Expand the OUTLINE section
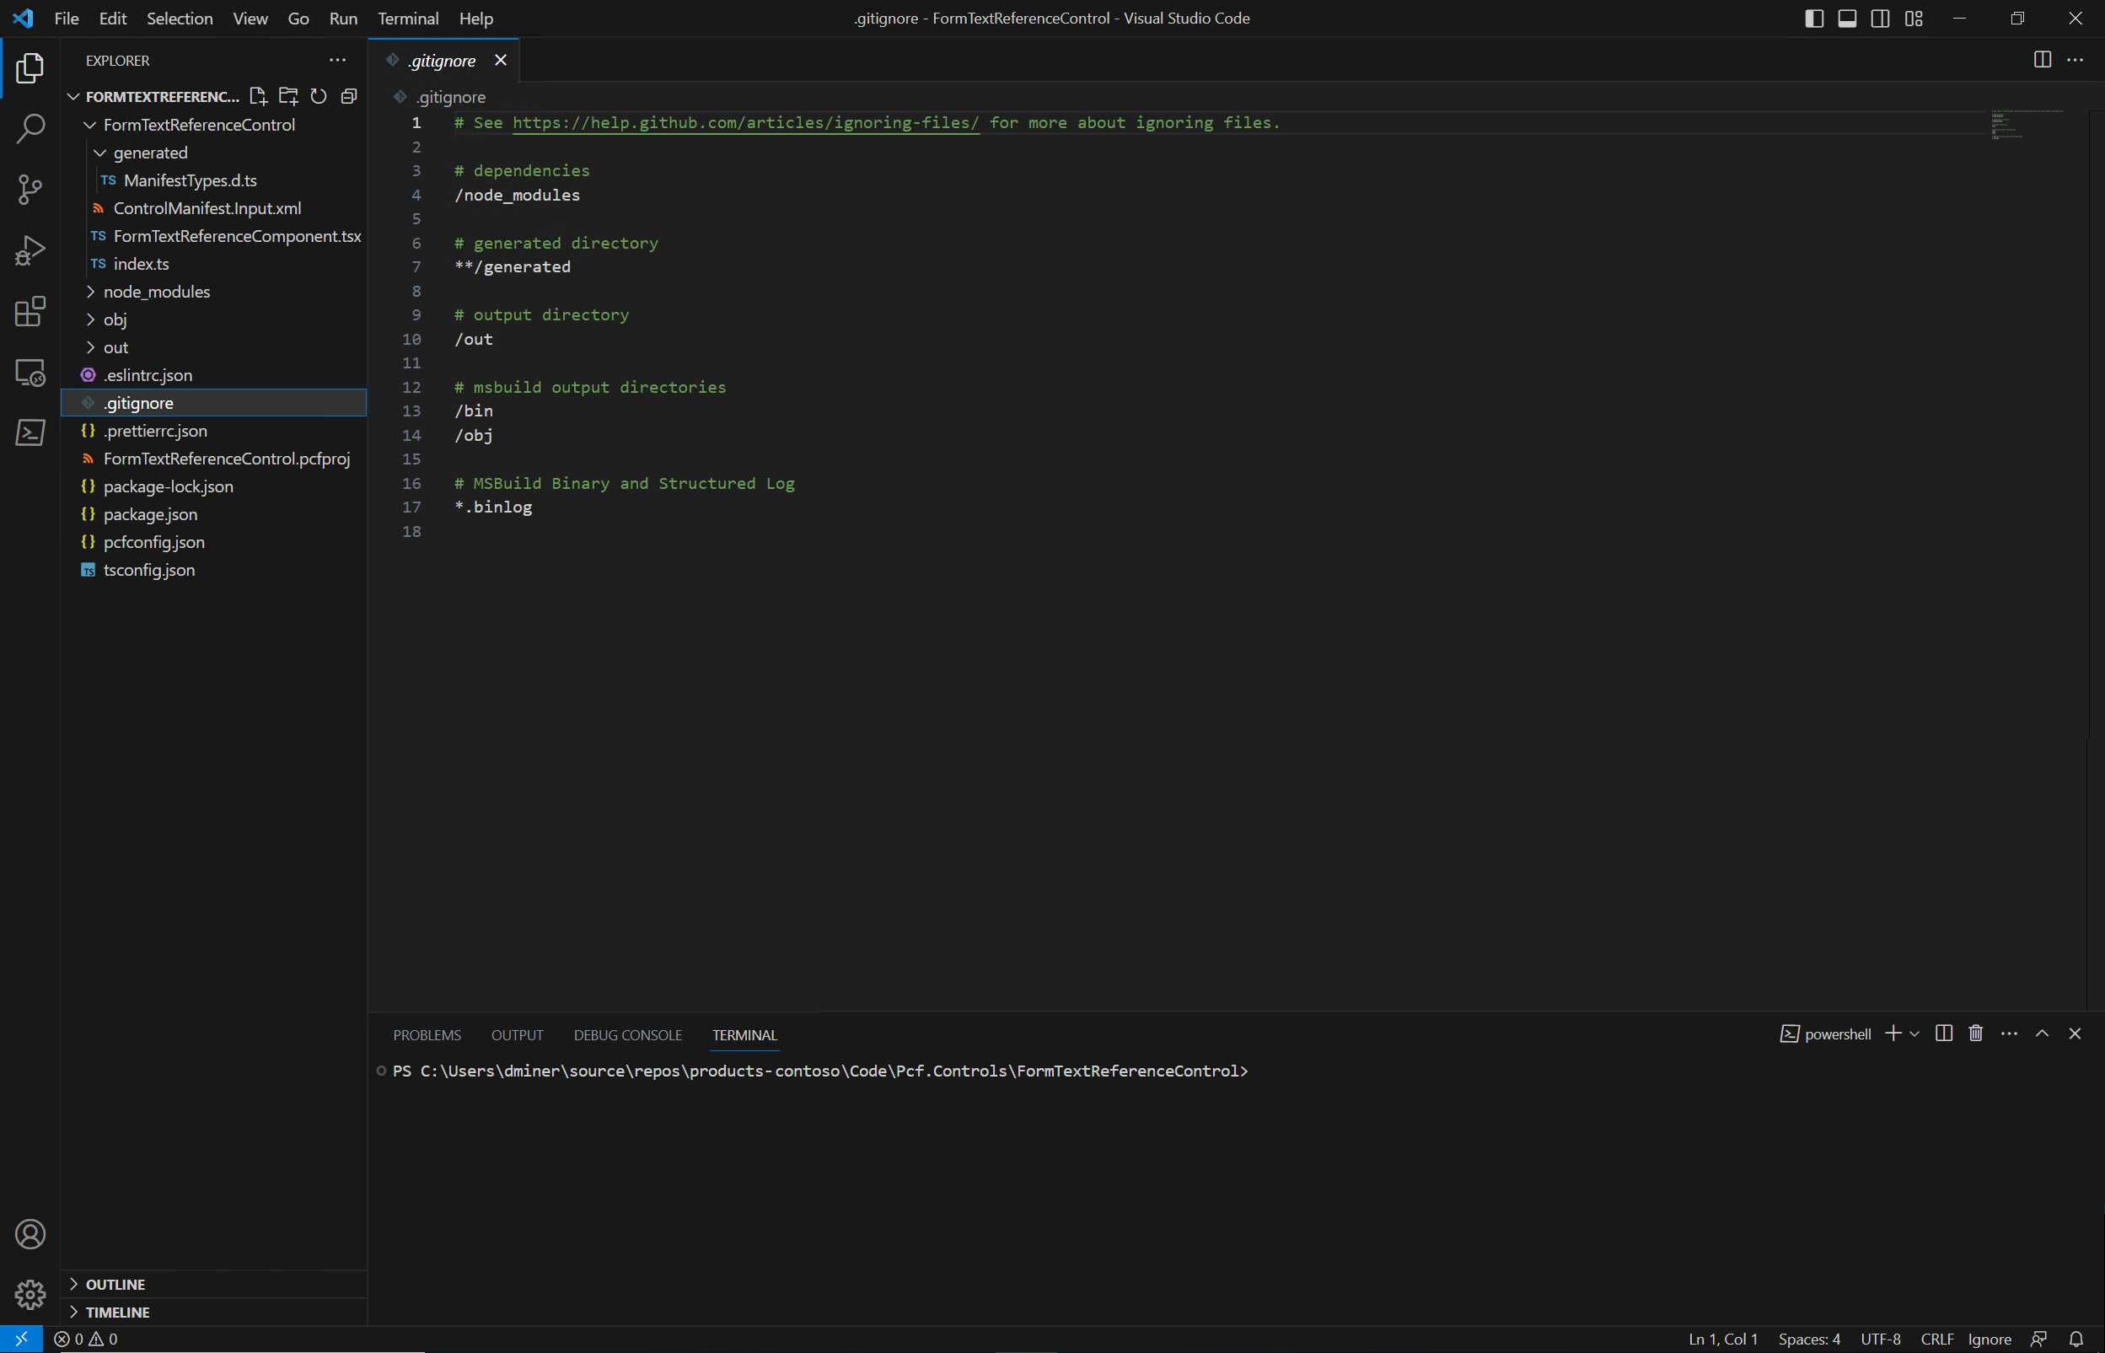This screenshot has width=2105, height=1353. (x=115, y=1284)
